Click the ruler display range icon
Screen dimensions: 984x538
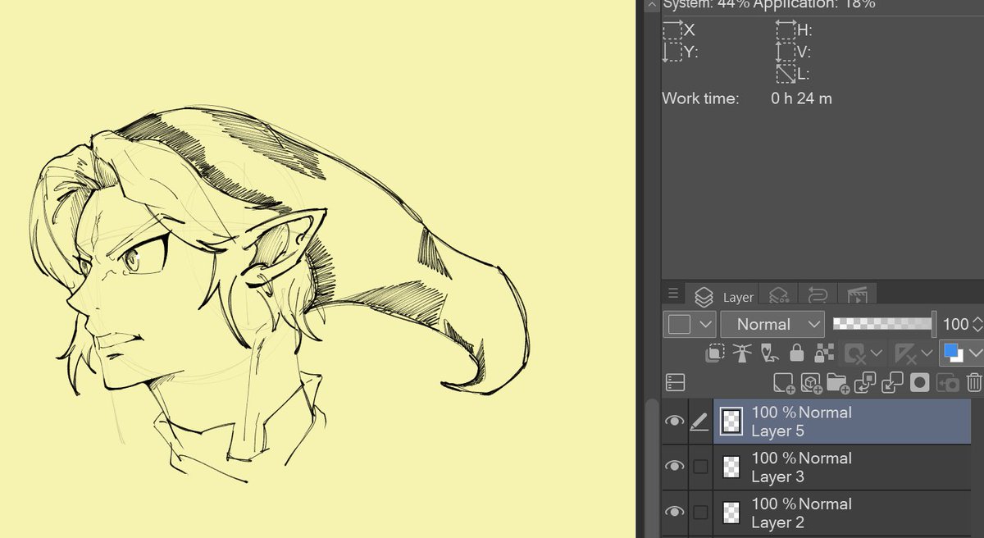[905, 353]
